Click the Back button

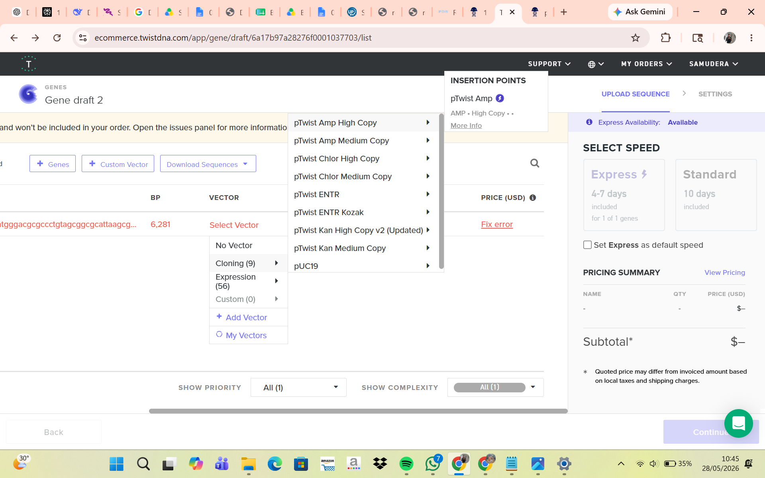(x=54, y=432)
